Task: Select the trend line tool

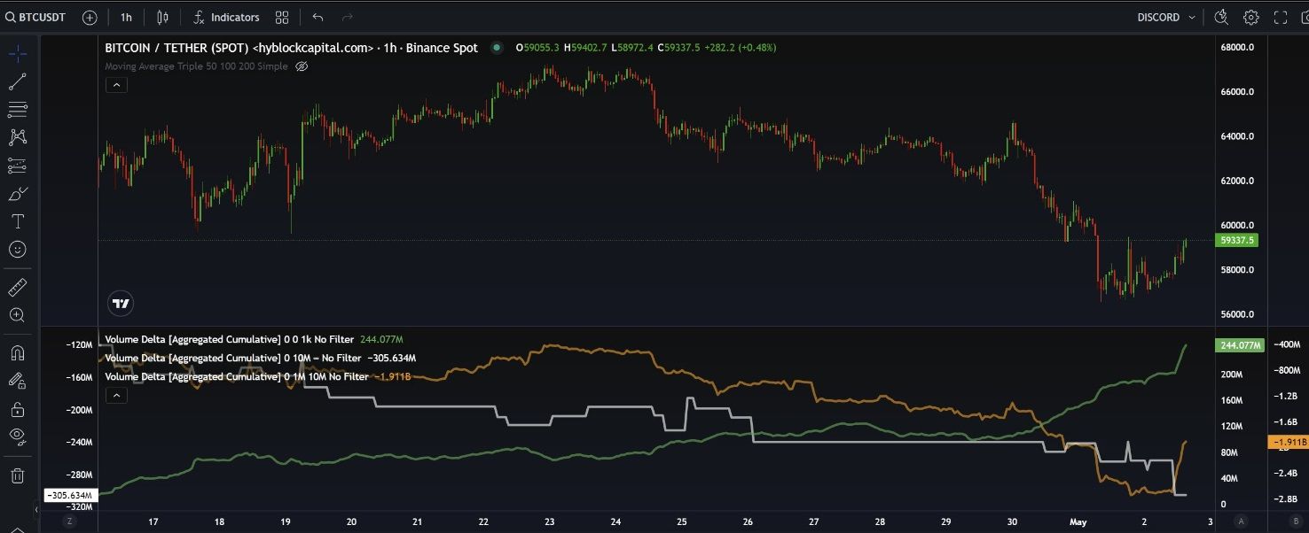Action: coord(17,81)
